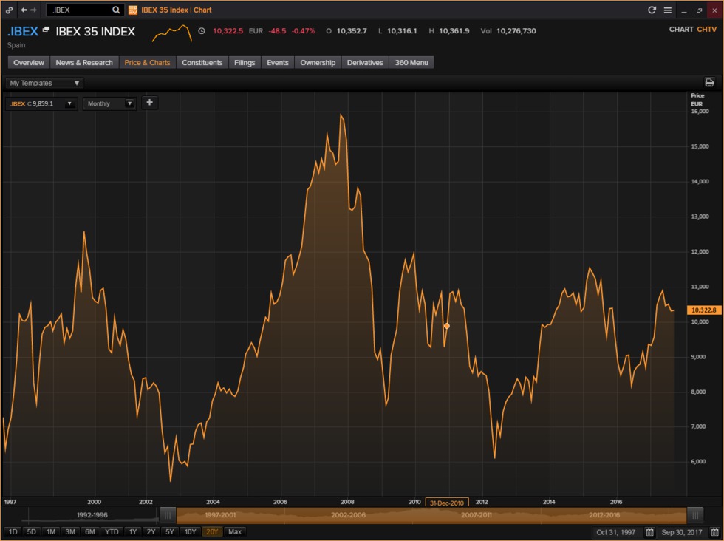This screenshot has height=541, width=724.
Task: Click the .IBEX ticker link
Action: [23, 32]
